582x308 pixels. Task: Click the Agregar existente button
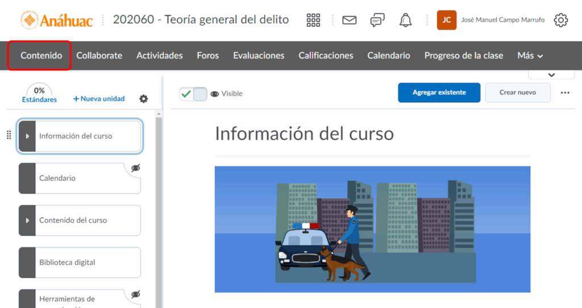pyautogui.click(x=439, y=93)
